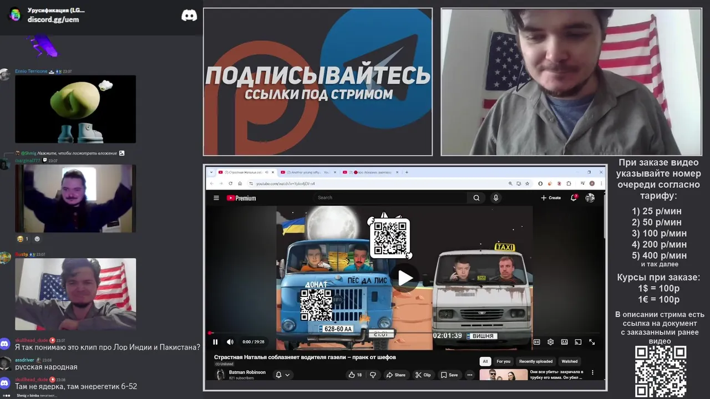Viewport: 710px width, 399px height.
Task: Click the browser back arrow
Action: point(211,183)
